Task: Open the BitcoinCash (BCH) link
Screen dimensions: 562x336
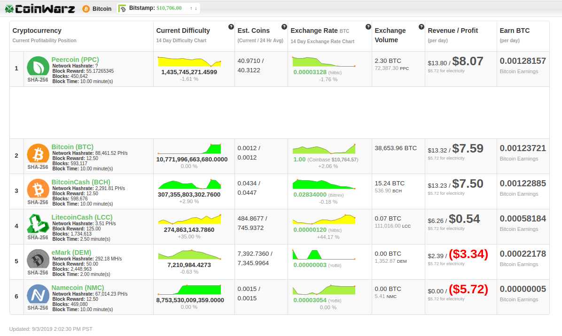Action: point(81,182)
